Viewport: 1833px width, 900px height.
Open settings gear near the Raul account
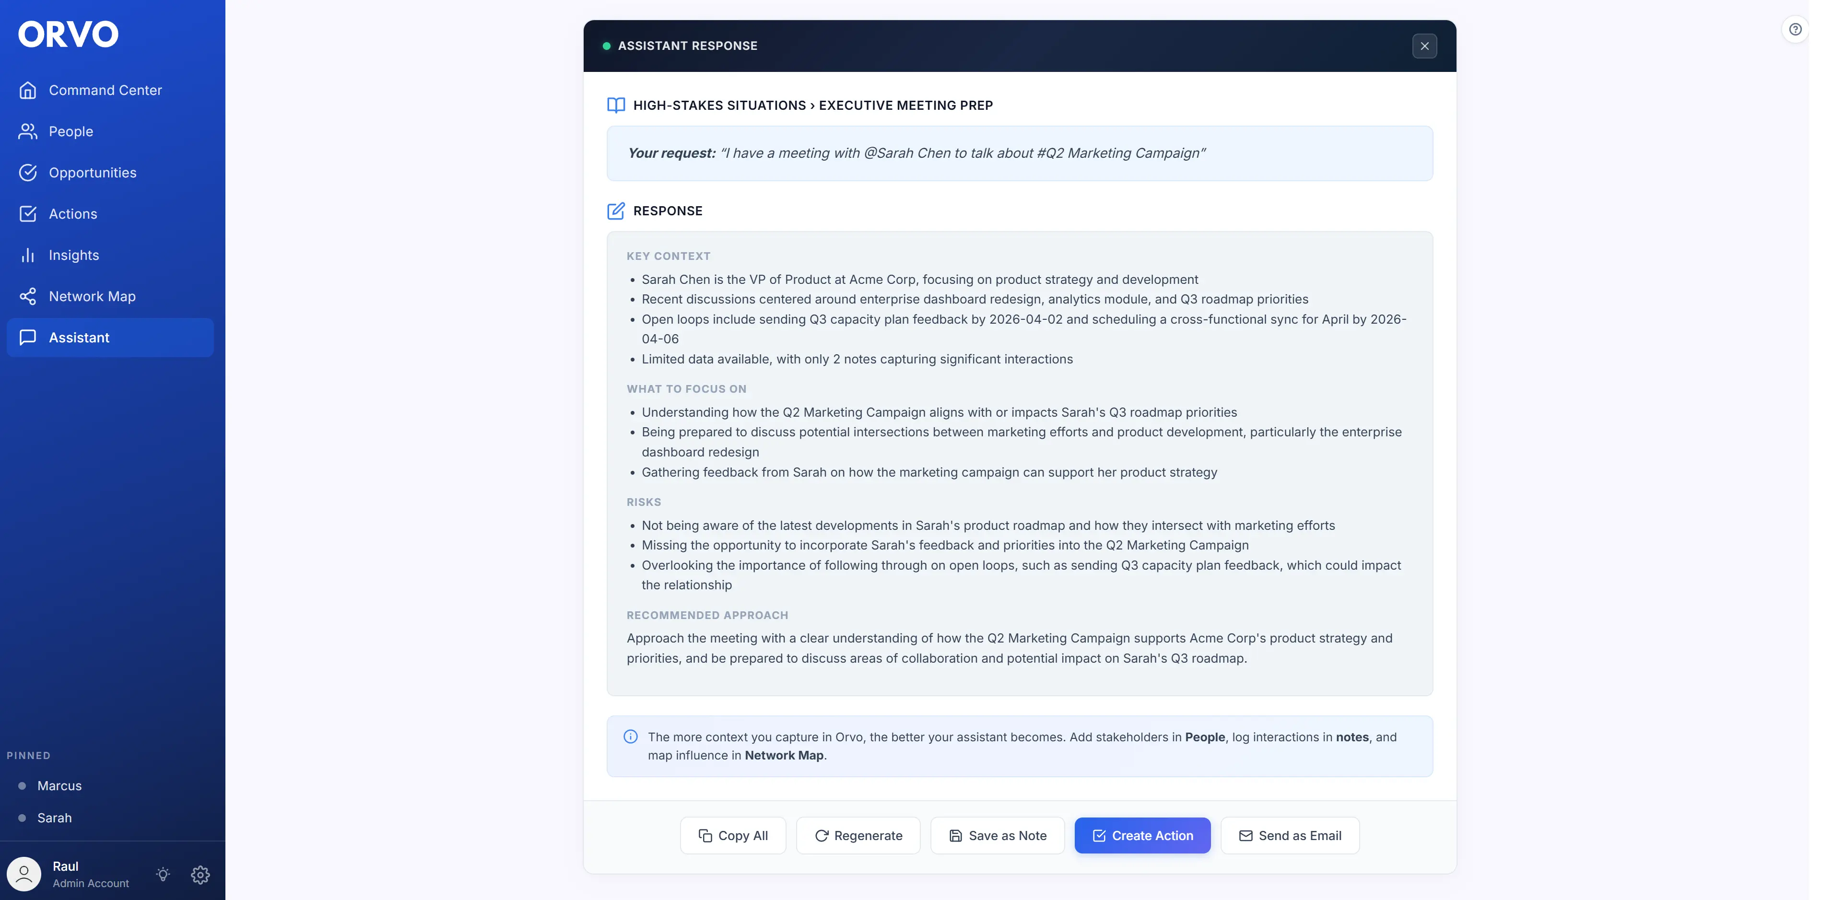(200, 875)
